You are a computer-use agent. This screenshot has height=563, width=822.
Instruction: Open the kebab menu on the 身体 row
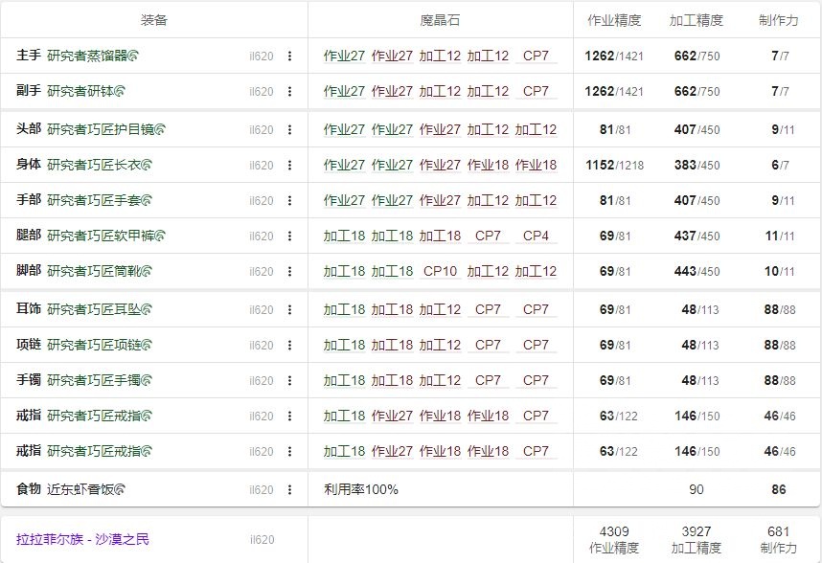(x=292, y=165)
